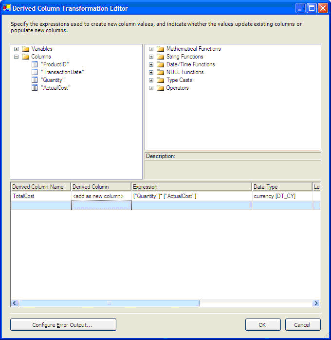
Task: Select the NULL Functions folder icon
Action: click(x=160, y=72)
